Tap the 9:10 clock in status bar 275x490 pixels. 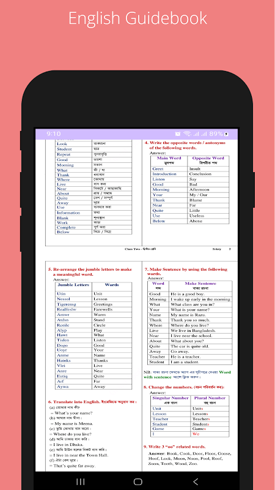53,134
